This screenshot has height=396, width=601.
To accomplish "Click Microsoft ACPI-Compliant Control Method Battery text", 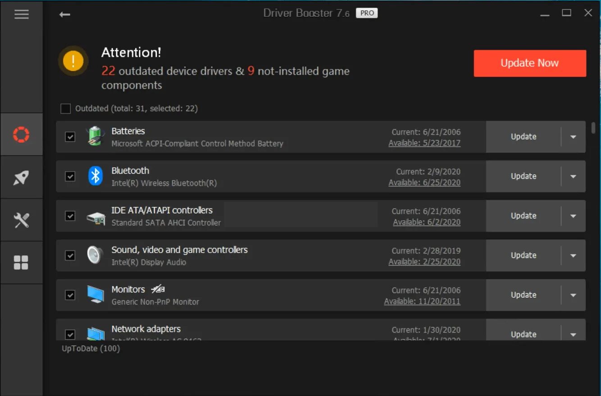I will 197,144.
